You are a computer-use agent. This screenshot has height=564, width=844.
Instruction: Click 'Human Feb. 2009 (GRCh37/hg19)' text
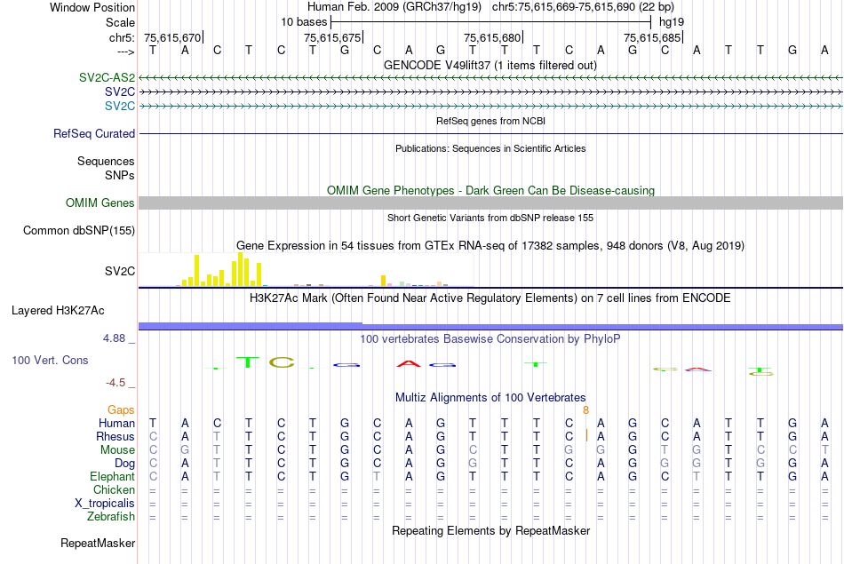pos(394,7)
